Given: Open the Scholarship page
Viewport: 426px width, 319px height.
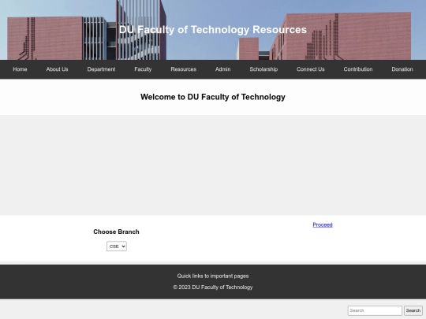Looking at the screenshot, I should coord(263,69).
